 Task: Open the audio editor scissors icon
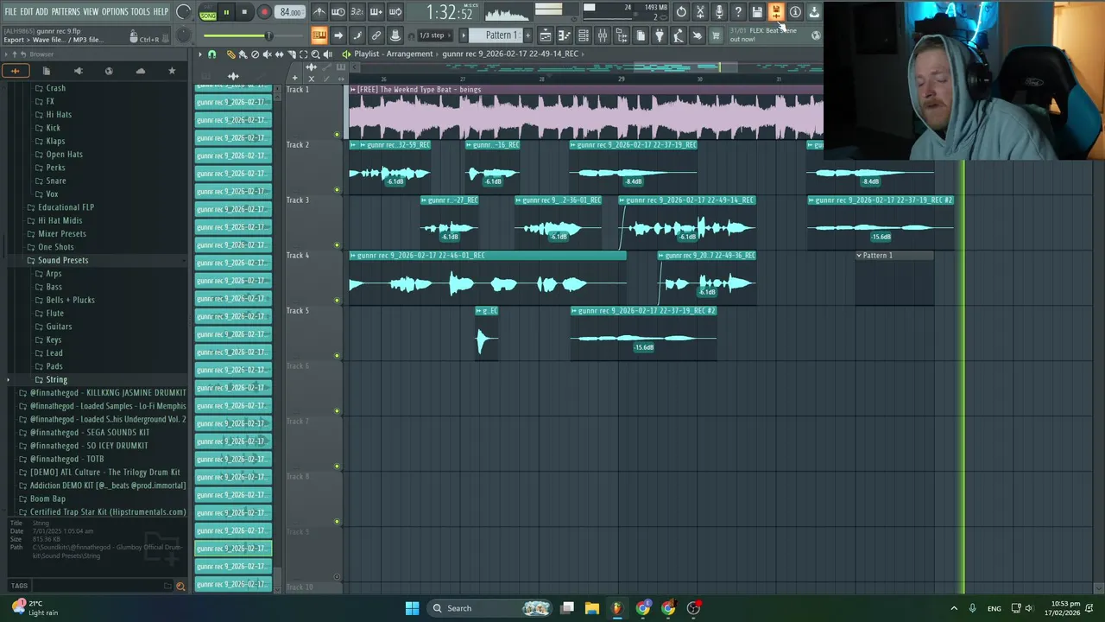[700, 12]
